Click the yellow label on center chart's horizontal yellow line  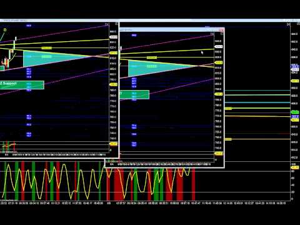click(x=152, y=57)
